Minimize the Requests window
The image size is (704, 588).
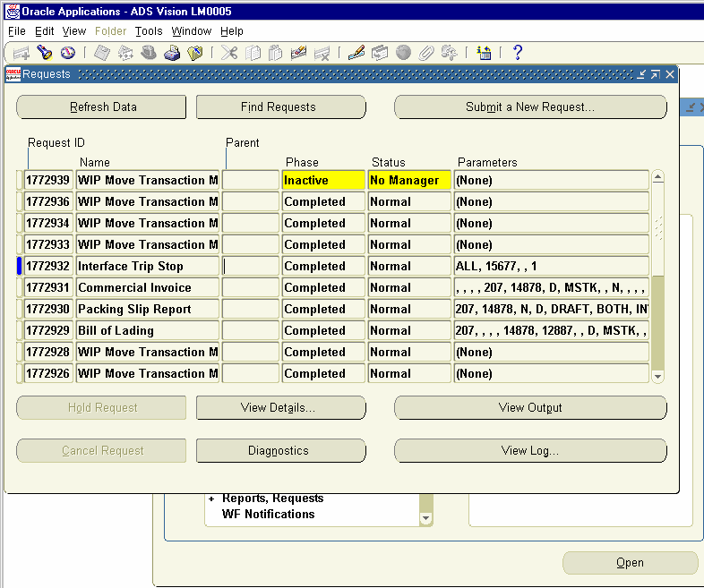point(641,74)
